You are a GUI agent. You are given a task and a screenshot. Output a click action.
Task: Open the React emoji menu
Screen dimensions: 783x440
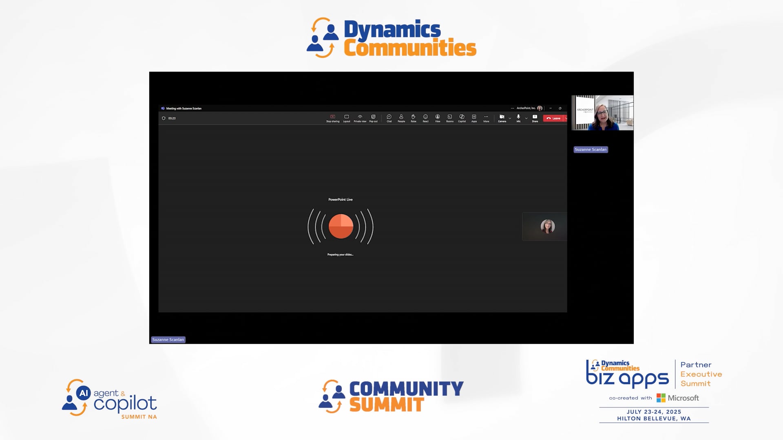click(426, 118)
